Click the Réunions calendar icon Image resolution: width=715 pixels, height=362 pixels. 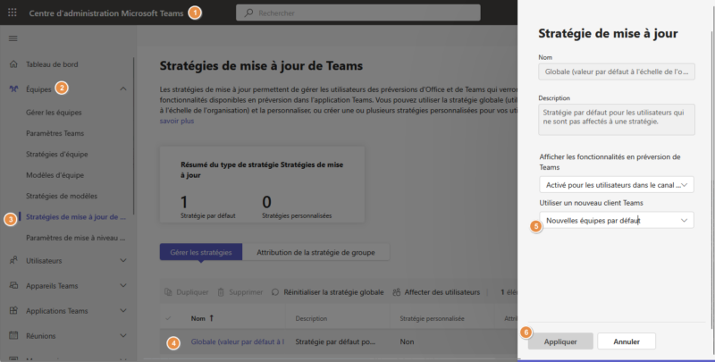coord(13,335)
